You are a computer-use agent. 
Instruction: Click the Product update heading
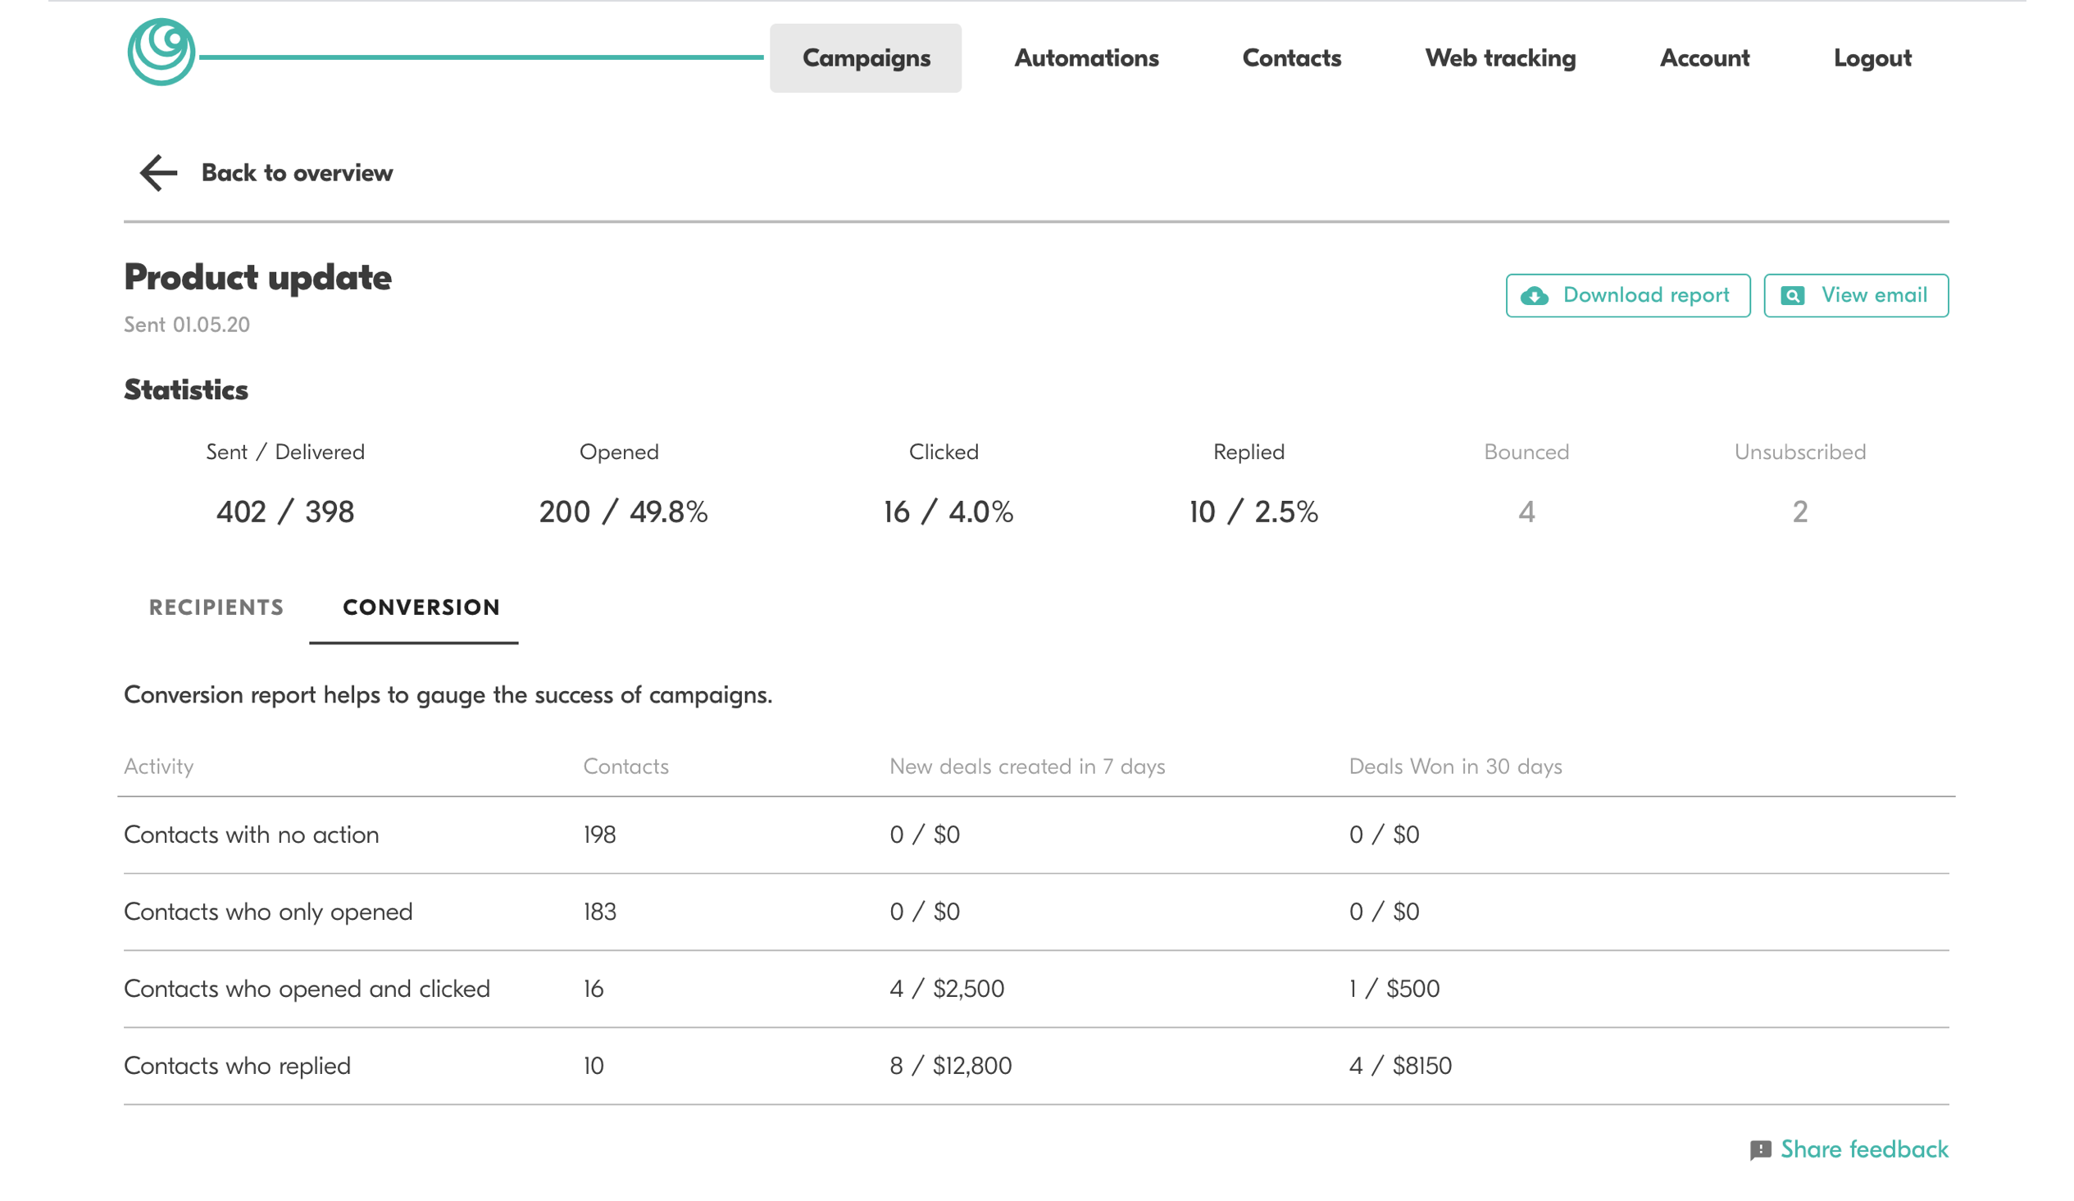tap(257, 277)
